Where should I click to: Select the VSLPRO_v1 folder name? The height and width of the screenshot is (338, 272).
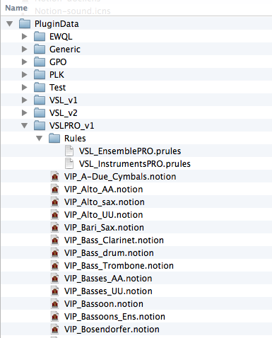click(x=71, y=126)
